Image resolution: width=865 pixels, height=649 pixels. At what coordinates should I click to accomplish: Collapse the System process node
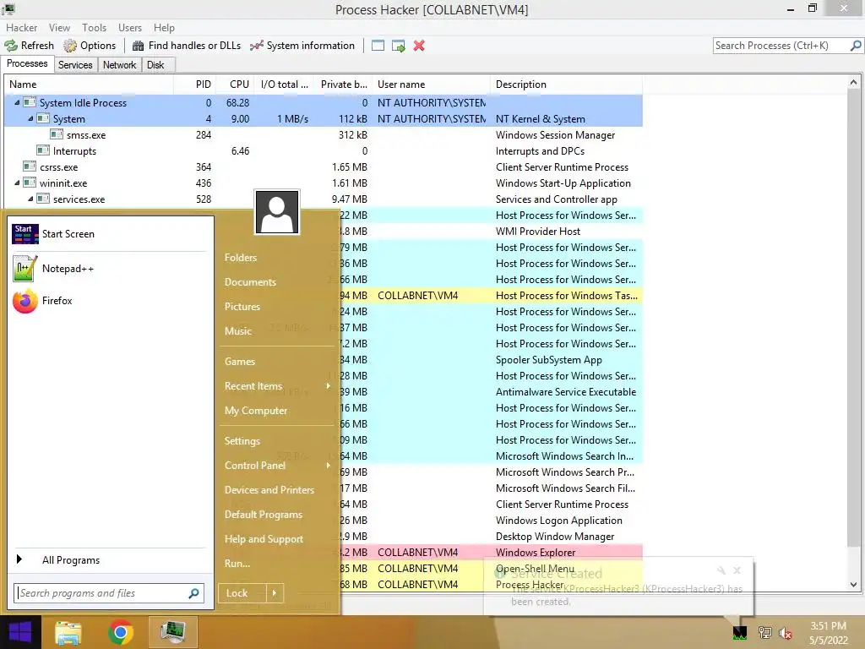pos(30,118)
